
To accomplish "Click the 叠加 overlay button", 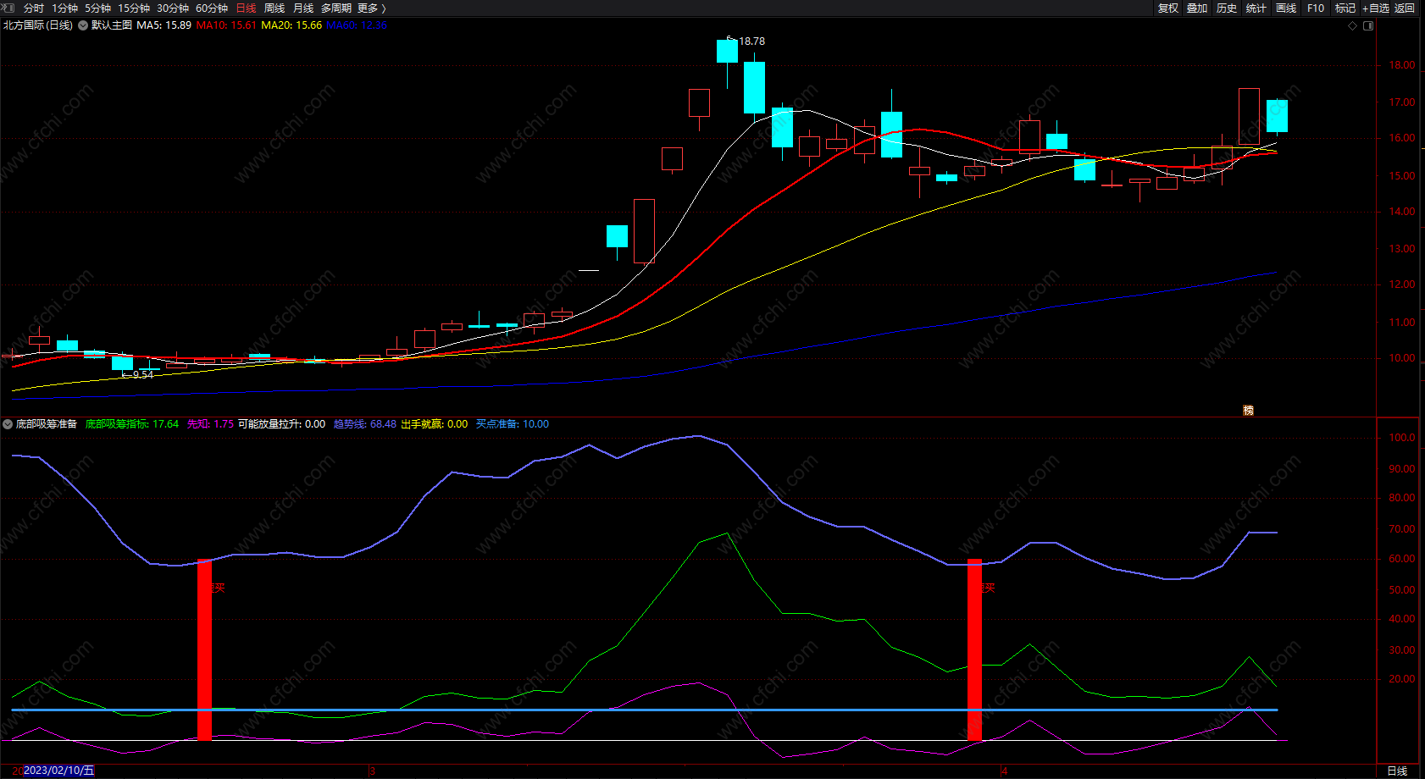I will point(1197,8).
